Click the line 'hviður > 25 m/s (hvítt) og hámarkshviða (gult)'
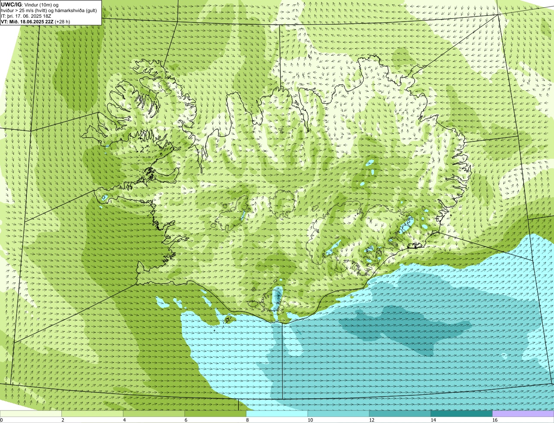The width and height of the screenshot is (554, 423). click(49, 10)
